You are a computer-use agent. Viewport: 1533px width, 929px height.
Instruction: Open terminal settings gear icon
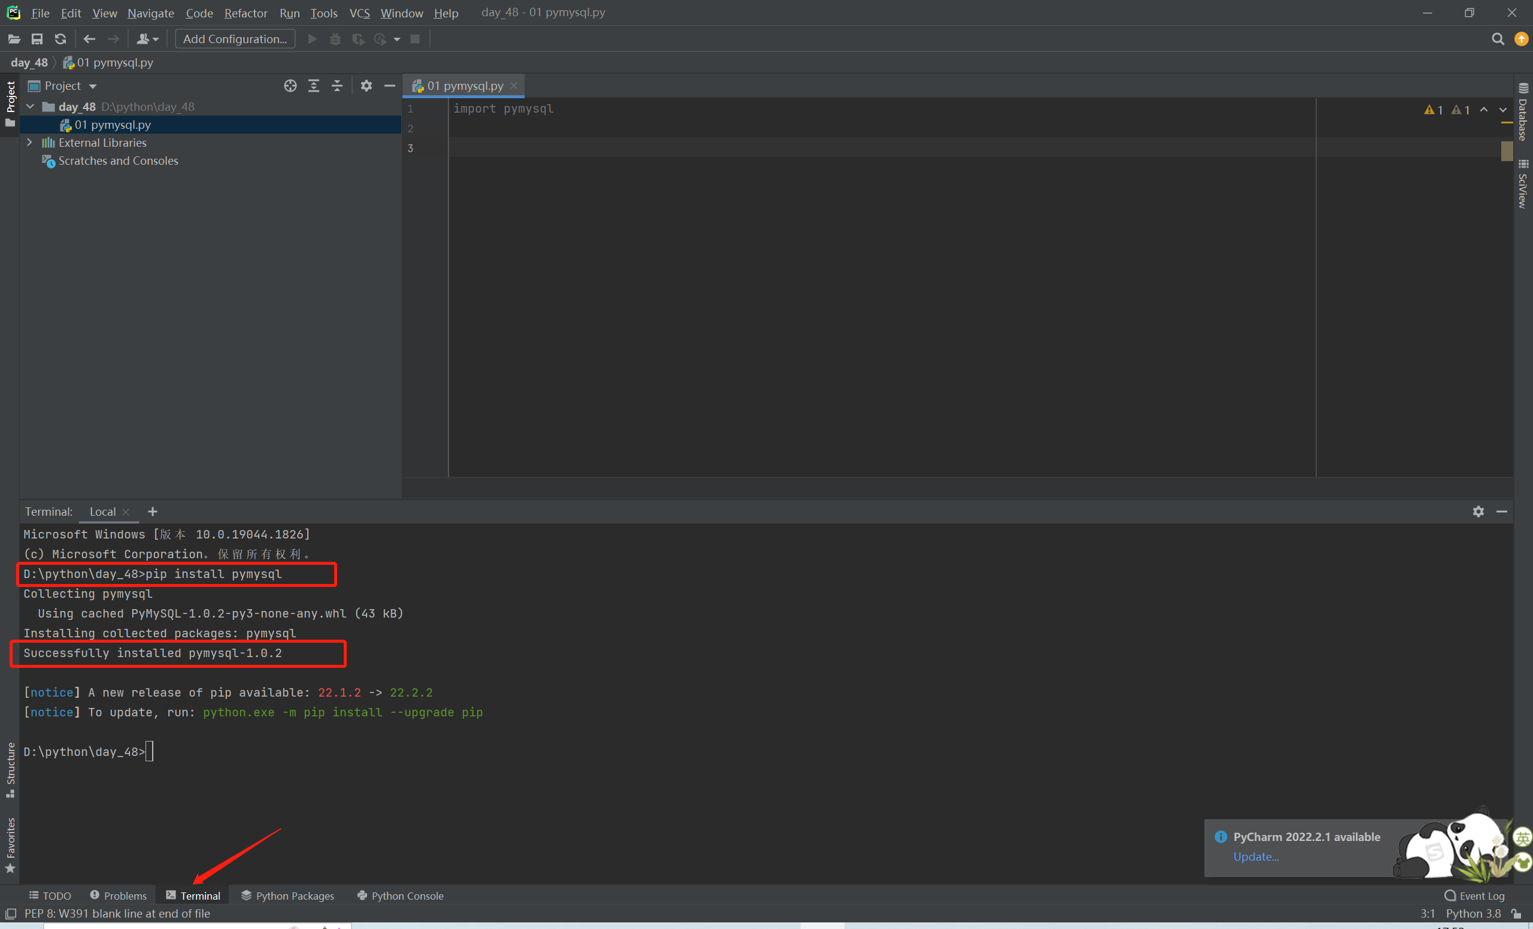pos(1479,512)
